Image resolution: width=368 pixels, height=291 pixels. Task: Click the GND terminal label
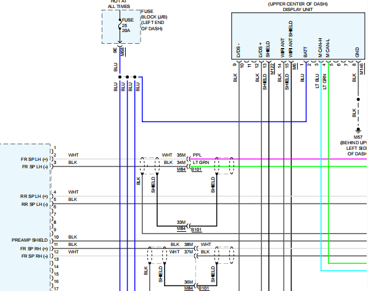click(357, 52)
